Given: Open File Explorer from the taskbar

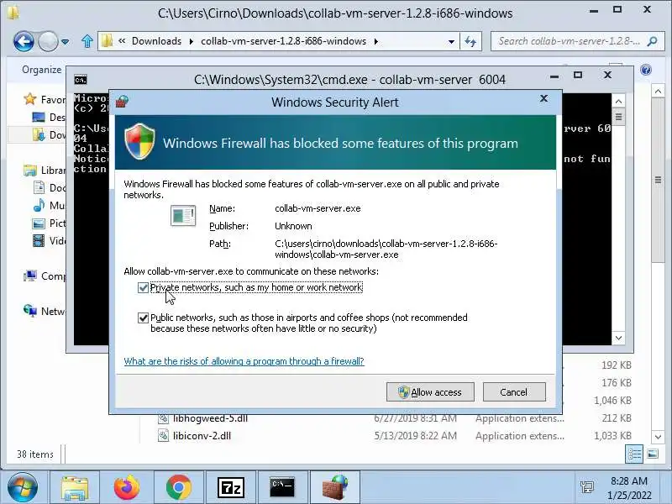Looking at the screenshot, I should (x=75, y=488).
